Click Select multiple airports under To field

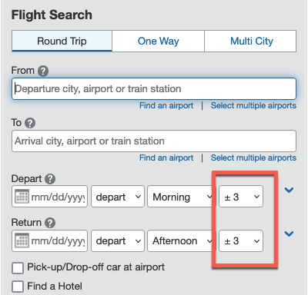pyautogui.click(x=253, y=157)
